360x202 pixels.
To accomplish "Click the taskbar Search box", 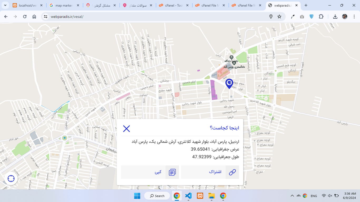I will point(157,196).
